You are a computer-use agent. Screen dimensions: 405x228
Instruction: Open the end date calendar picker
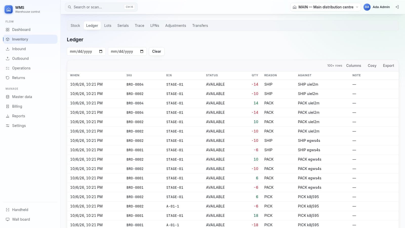142,51
